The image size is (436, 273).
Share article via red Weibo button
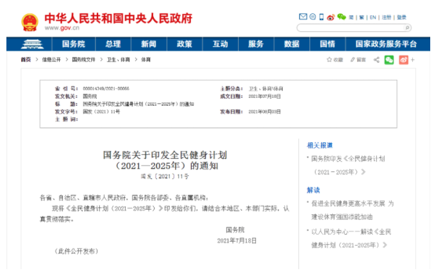(403, 59)
